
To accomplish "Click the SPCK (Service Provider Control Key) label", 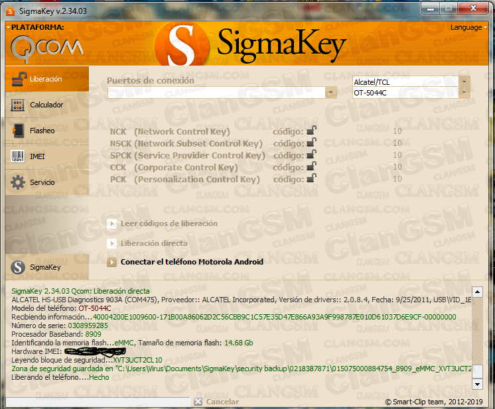I will [188, 156].
